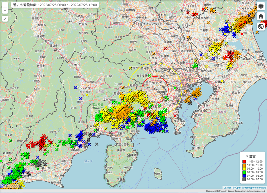
Task: Click the yellow 09:00 - 10:00 legend swatch
Action: (244, 169)
